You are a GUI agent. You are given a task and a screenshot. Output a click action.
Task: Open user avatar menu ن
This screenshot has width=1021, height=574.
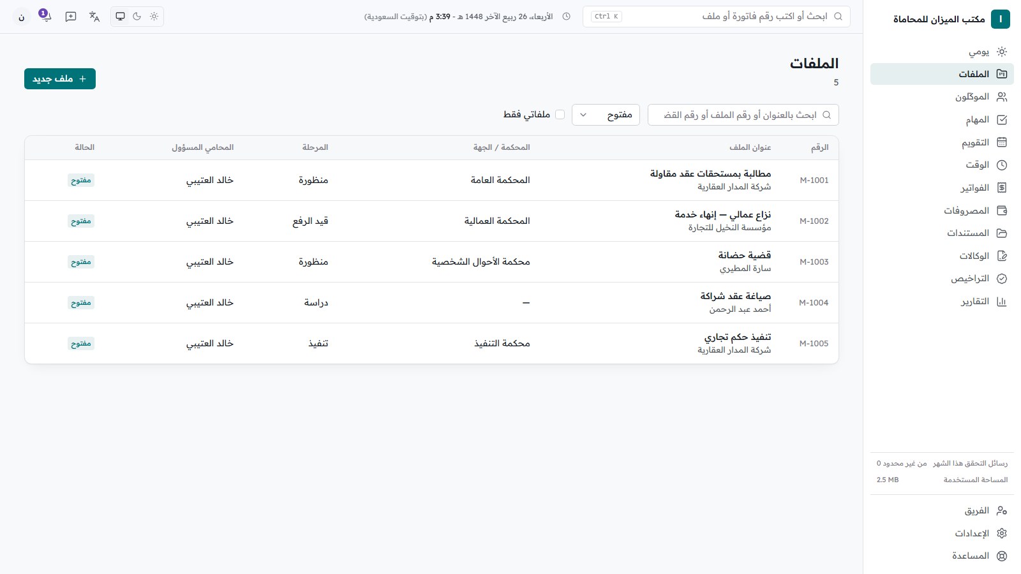coord(21,17)
